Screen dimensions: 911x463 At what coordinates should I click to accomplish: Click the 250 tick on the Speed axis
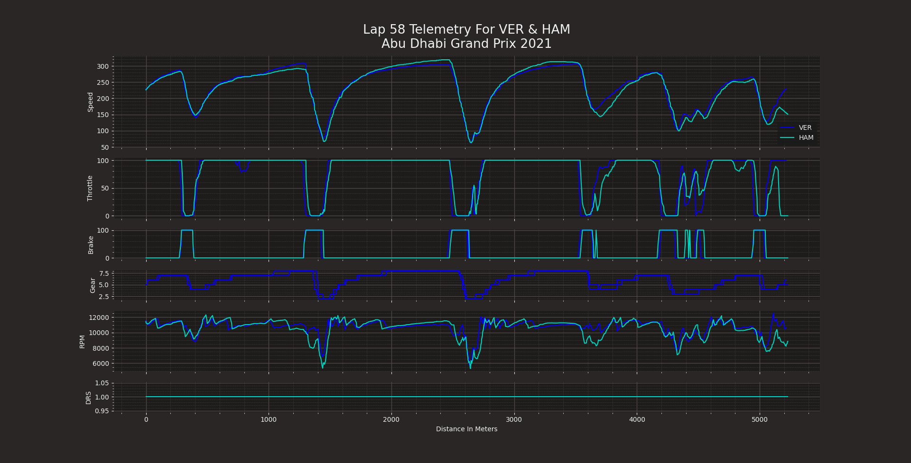[103, 82]
